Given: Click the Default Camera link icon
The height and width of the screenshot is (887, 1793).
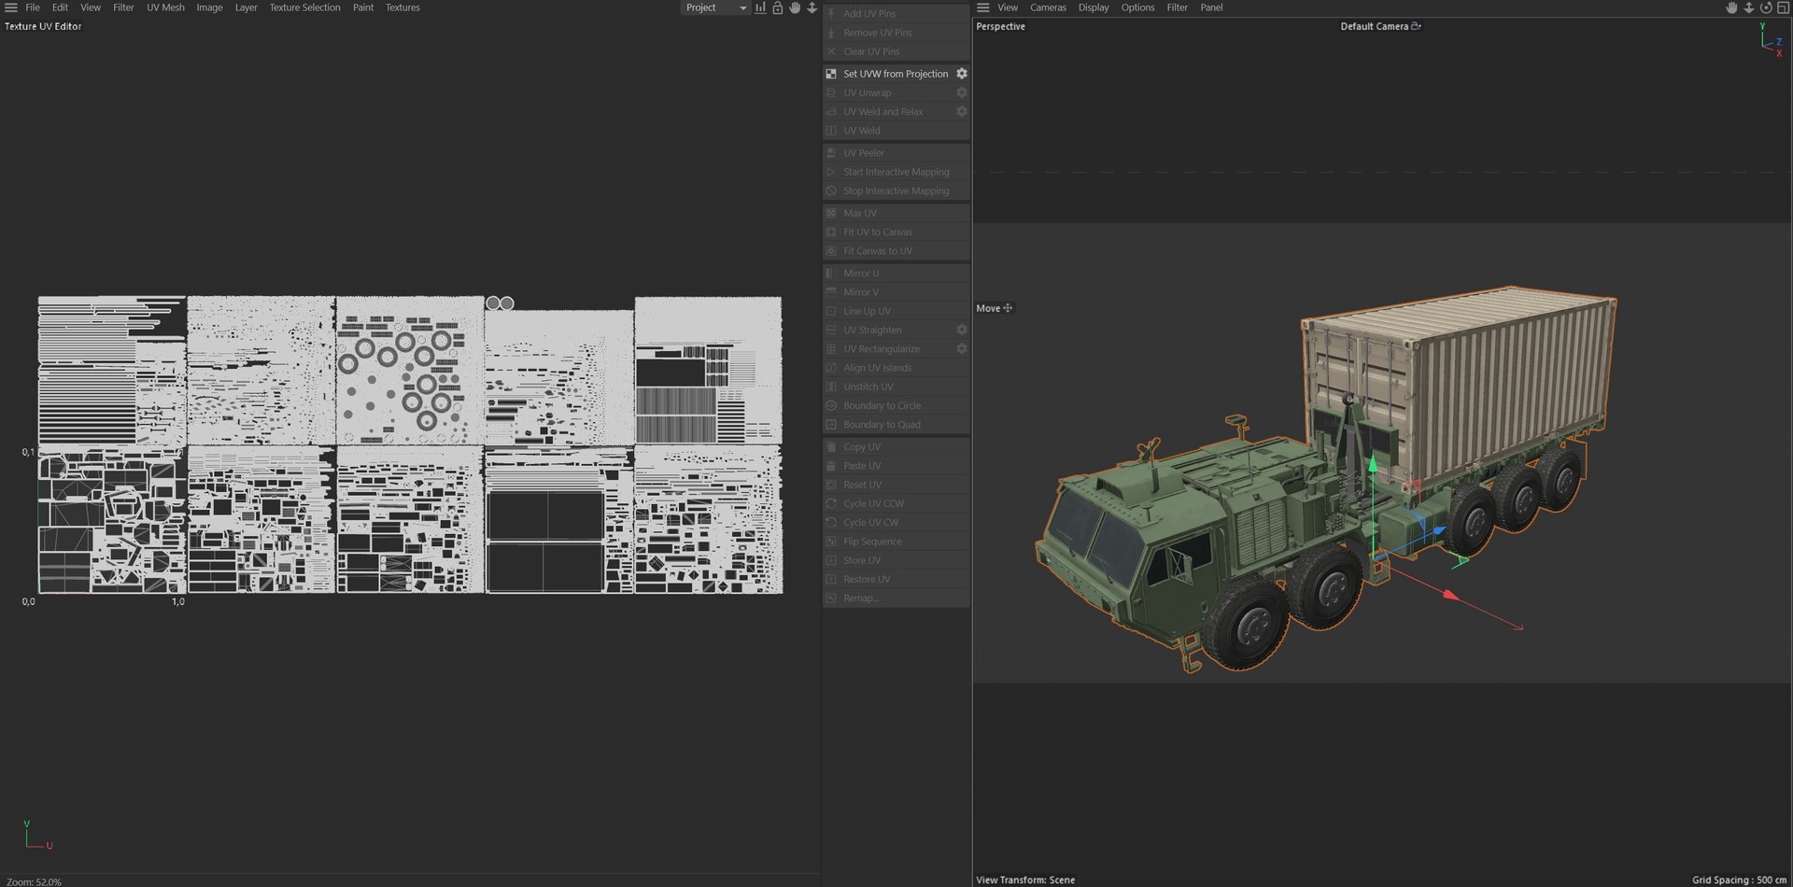Looking at the screenshot, I should point(1417,26).
